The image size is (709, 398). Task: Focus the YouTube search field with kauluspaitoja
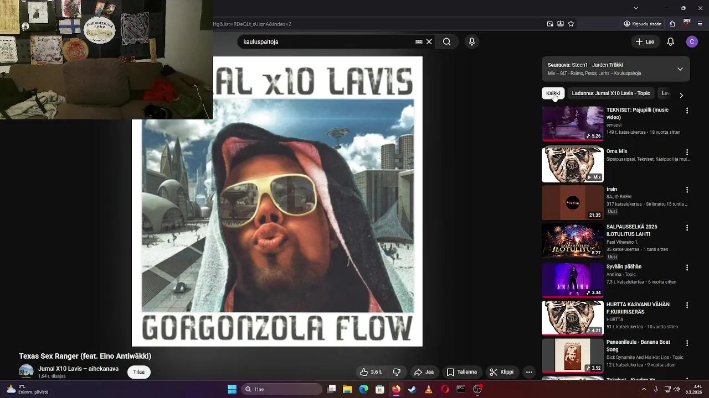click(327, 41)
